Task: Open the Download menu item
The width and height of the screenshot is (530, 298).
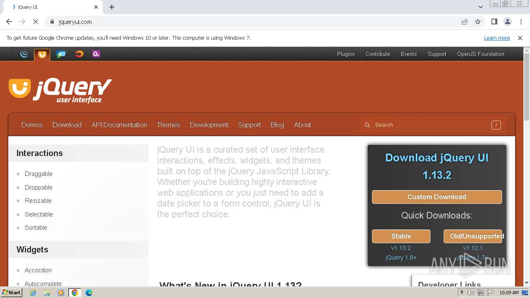Action: (67, 125)
